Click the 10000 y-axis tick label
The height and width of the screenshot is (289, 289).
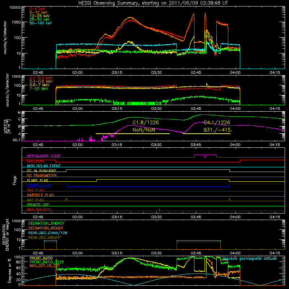click(x=15, y=7)
